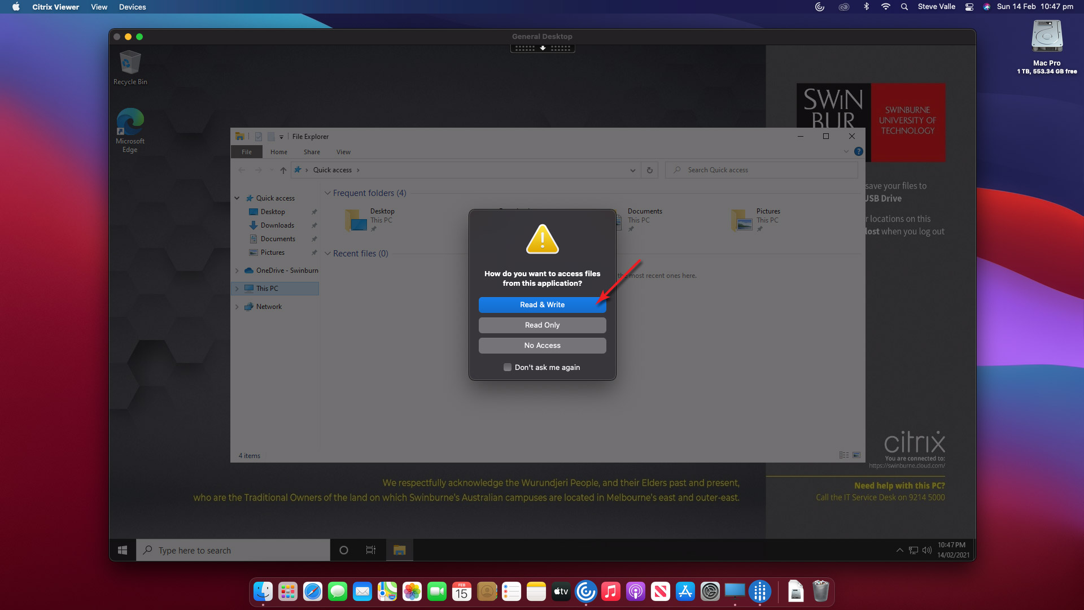Click the Read & Write button

[x=542, y=304]
